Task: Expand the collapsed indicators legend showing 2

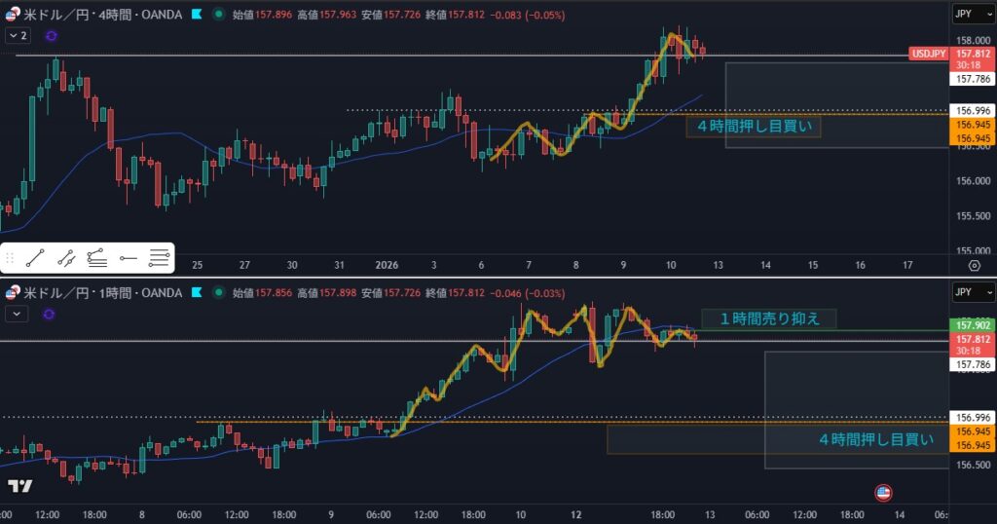Action: click(x=18, y=35)
